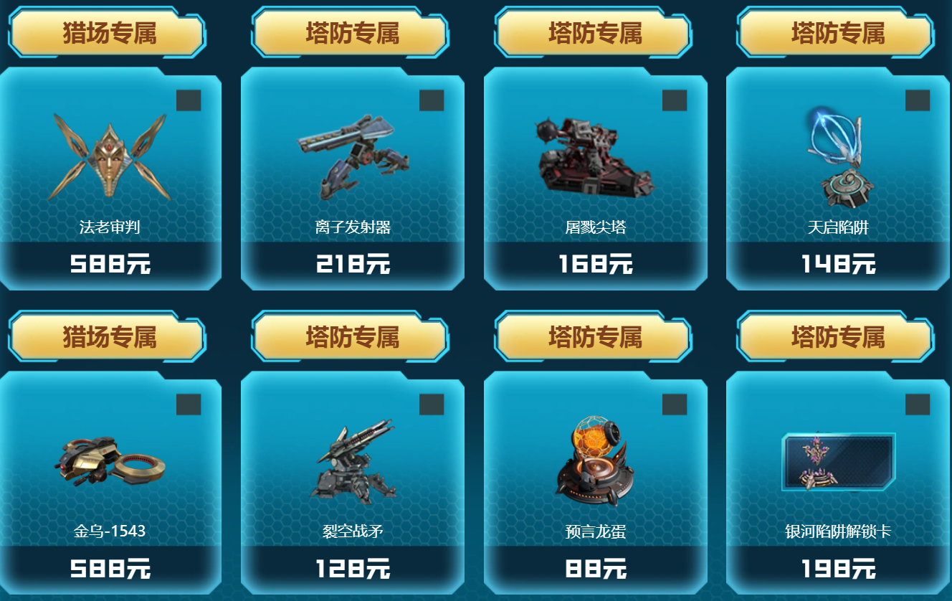The height and width of the screenshot is (601, 952).
Task: Click the 88元 price of 预言龙蛋
Action: pyautogui.click(x=596, y=569)
